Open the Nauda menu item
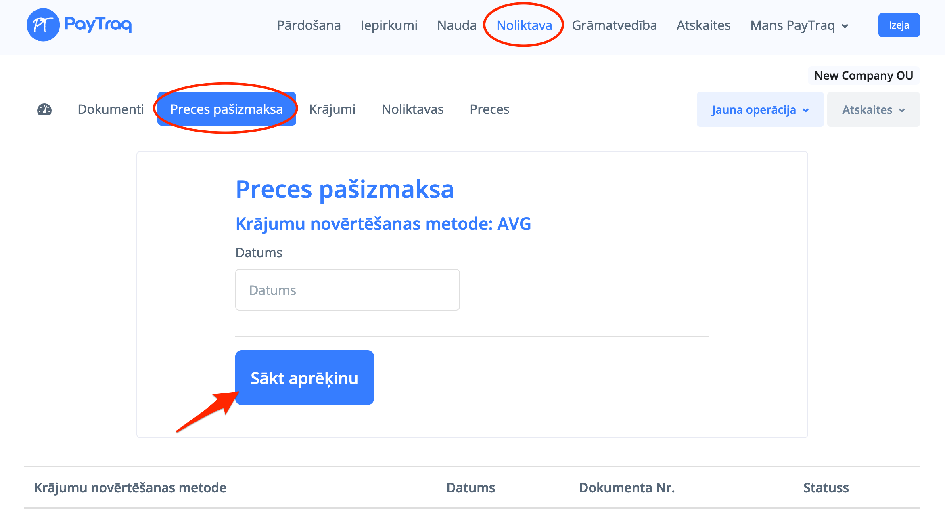This screenshot has width=945, height=521. click(457, 25)
